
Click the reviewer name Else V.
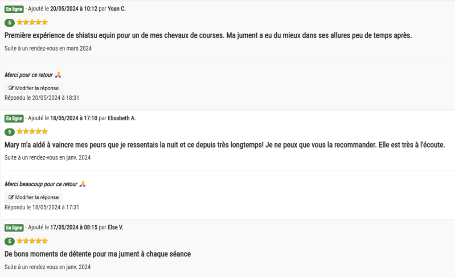coord(116,227)
